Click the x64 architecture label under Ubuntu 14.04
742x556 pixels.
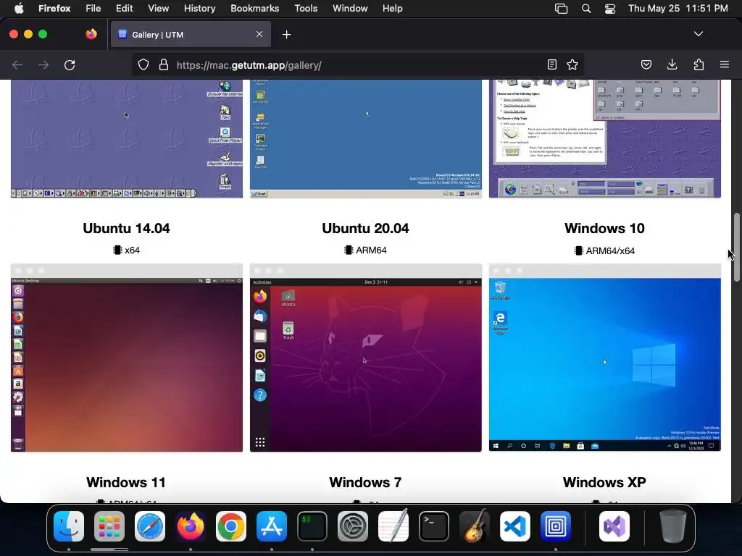(126, 250)
